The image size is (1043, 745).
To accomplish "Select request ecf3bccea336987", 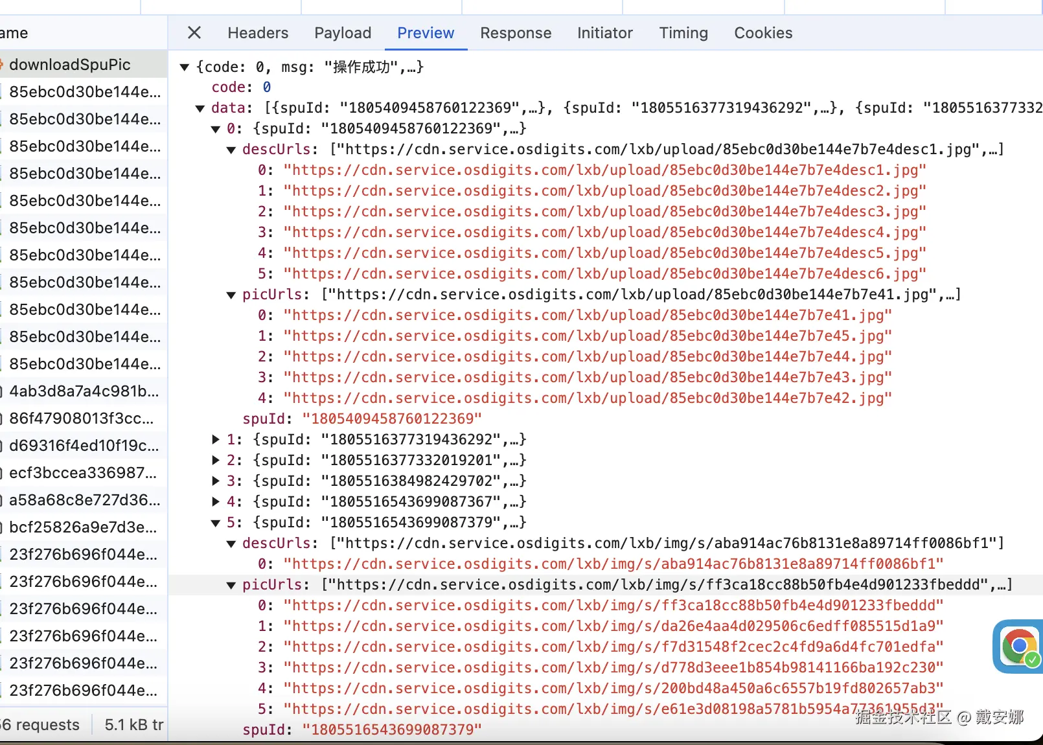I will pos(84,472).
